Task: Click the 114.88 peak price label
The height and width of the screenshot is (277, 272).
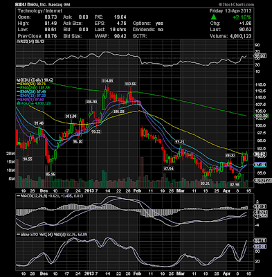Action: [x=107, y=81]
